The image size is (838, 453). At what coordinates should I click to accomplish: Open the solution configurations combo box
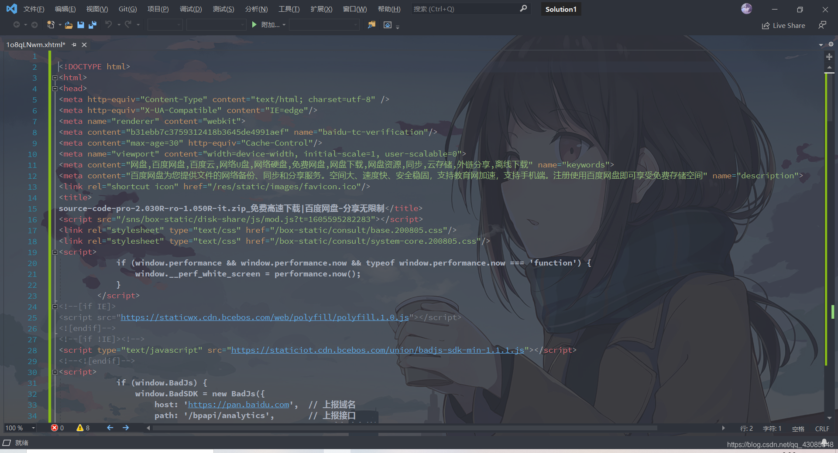[165, 25]
